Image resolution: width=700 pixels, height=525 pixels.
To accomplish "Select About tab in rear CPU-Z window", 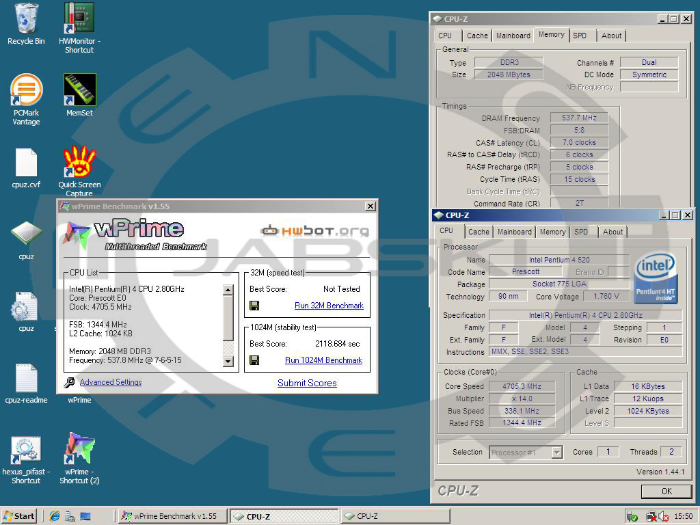I will [611, 36].
